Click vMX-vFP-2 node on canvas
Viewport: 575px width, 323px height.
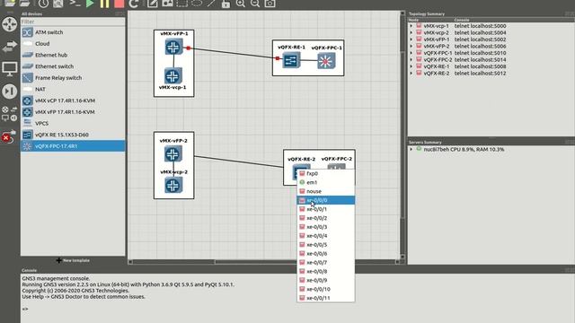(173, 153)
